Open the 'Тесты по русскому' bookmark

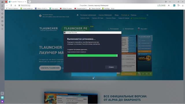[12, 8]
